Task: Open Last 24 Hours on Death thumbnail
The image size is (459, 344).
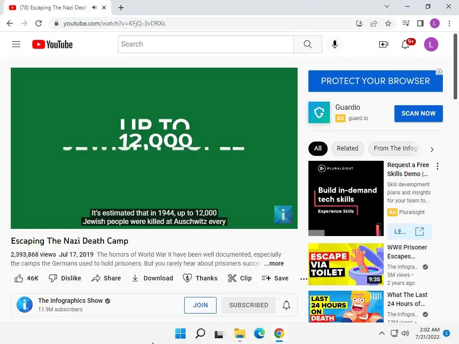Action: pos(346,306)
